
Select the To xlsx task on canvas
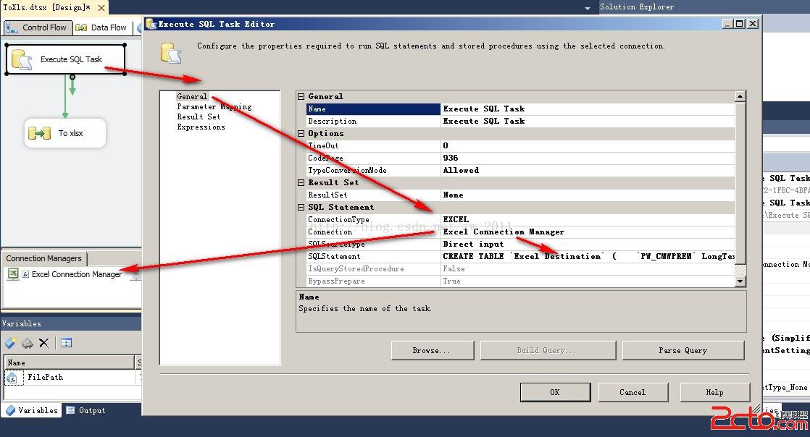point(65,133)
